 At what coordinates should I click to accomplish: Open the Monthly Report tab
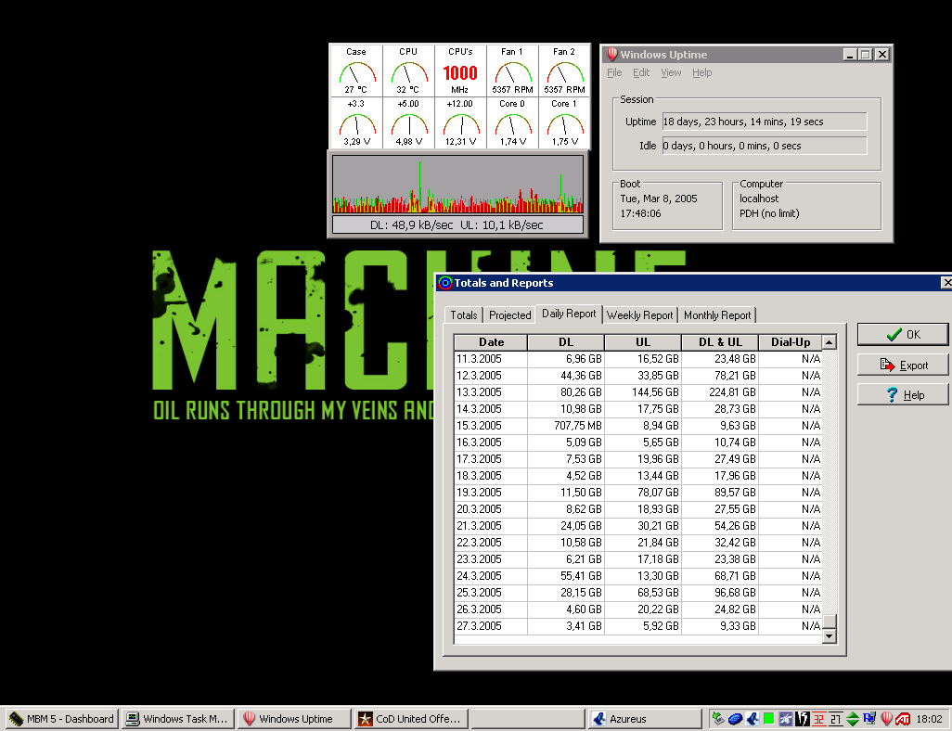pos(717,315)
